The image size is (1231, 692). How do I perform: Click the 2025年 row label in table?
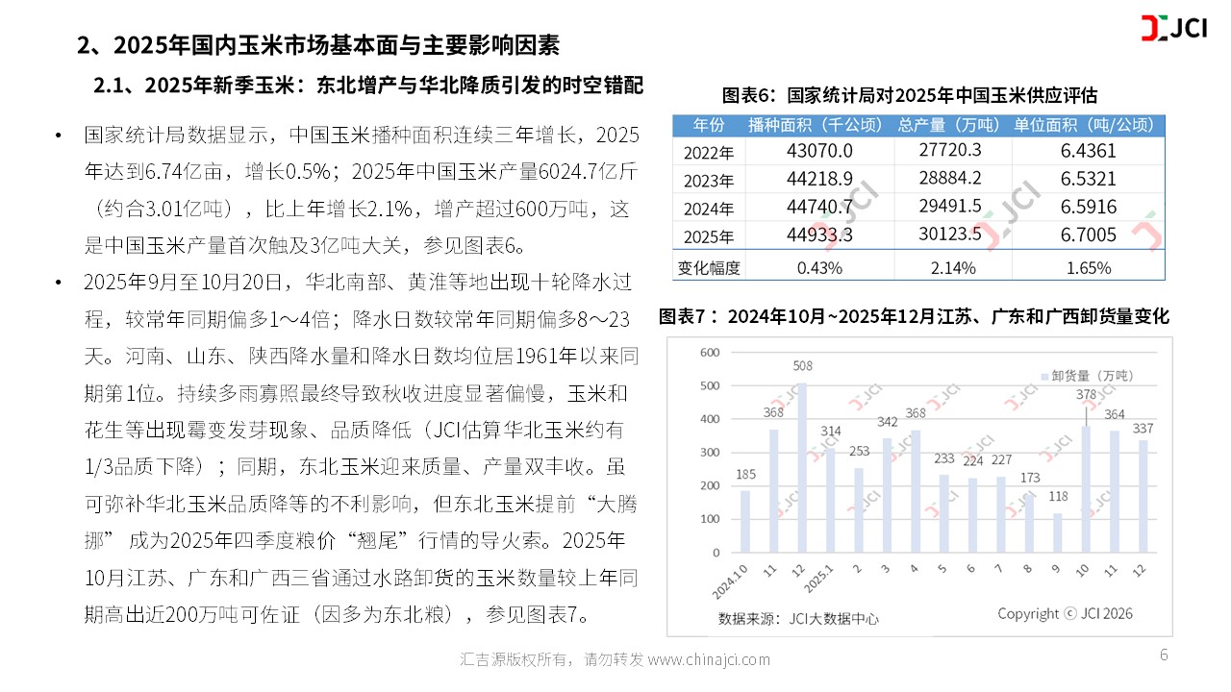click(x=708, y=236)
